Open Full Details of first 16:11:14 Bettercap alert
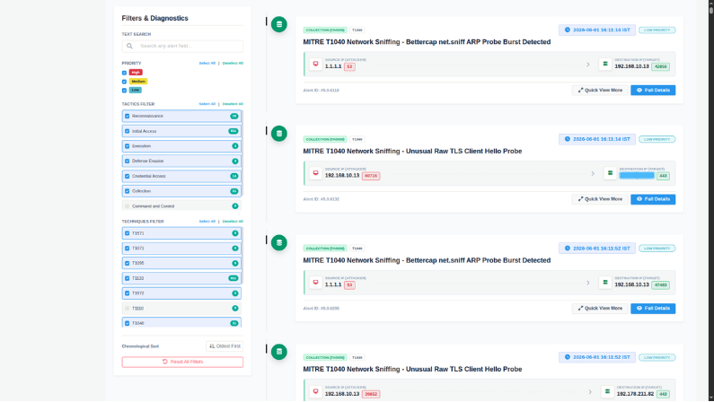The image size is (714, 402). pyautogui.click(x=653, y=90)
